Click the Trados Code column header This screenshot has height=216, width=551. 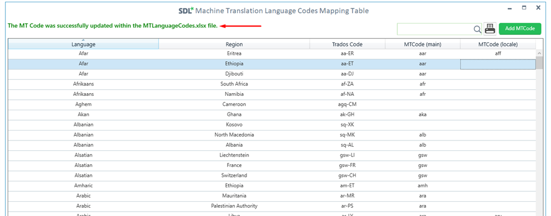(x=347, y=44)
